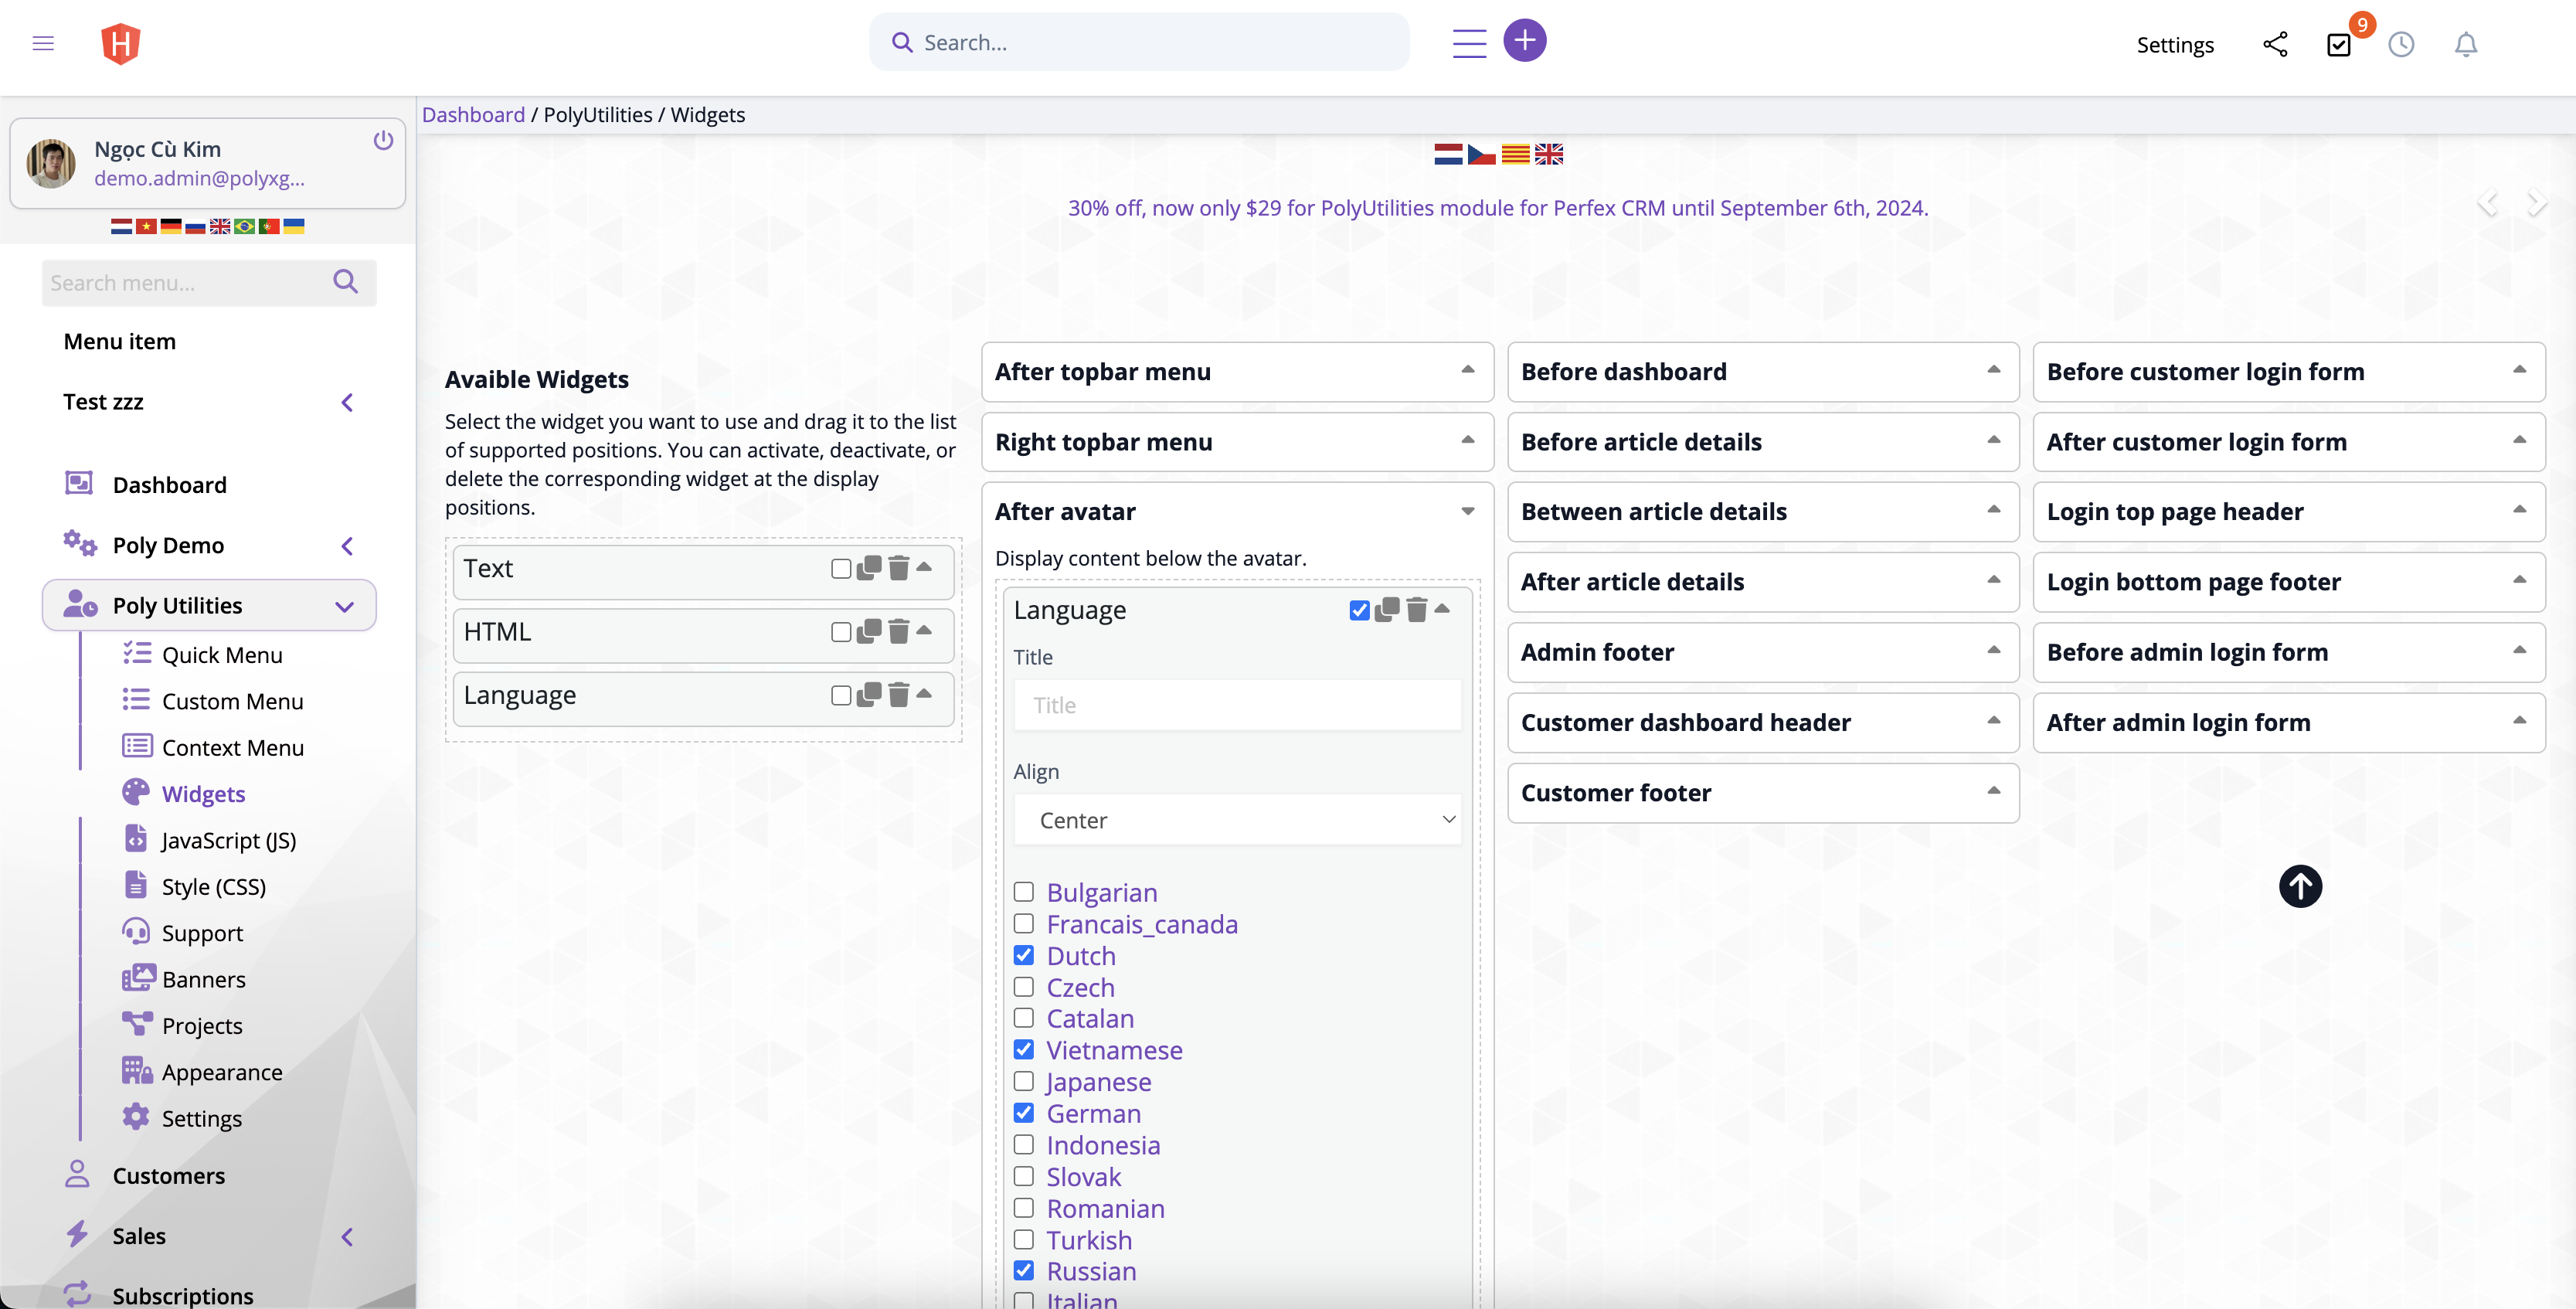Duplicate the Text widget
Image resolution: width=2576 pixels, height=1309 pixels.
[869, 568]
